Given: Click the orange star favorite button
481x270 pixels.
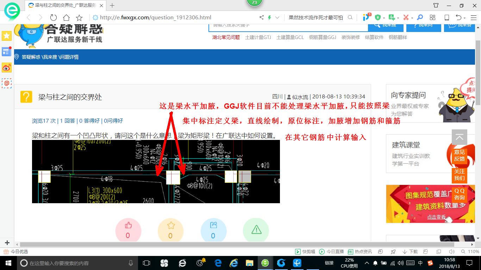Looking at the screenshot, I should tap(171, 231).
